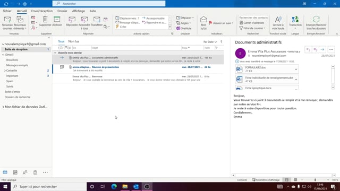
Task: Select the Tous messages tab
Action: [x=61, y=41]
